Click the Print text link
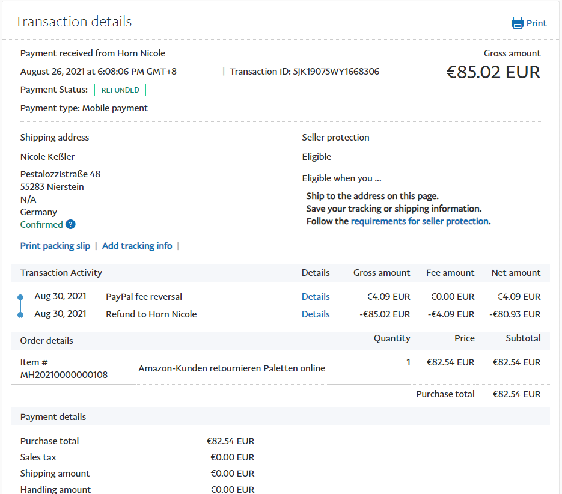 pos(536,23)
